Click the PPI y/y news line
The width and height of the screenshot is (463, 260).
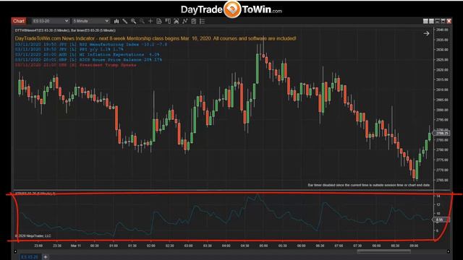click(69, 49)
